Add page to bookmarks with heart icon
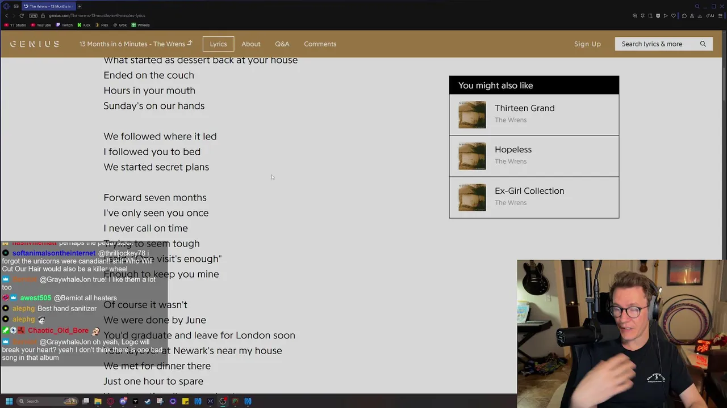This screenshot has height=408, width=727. pos(674,16)
